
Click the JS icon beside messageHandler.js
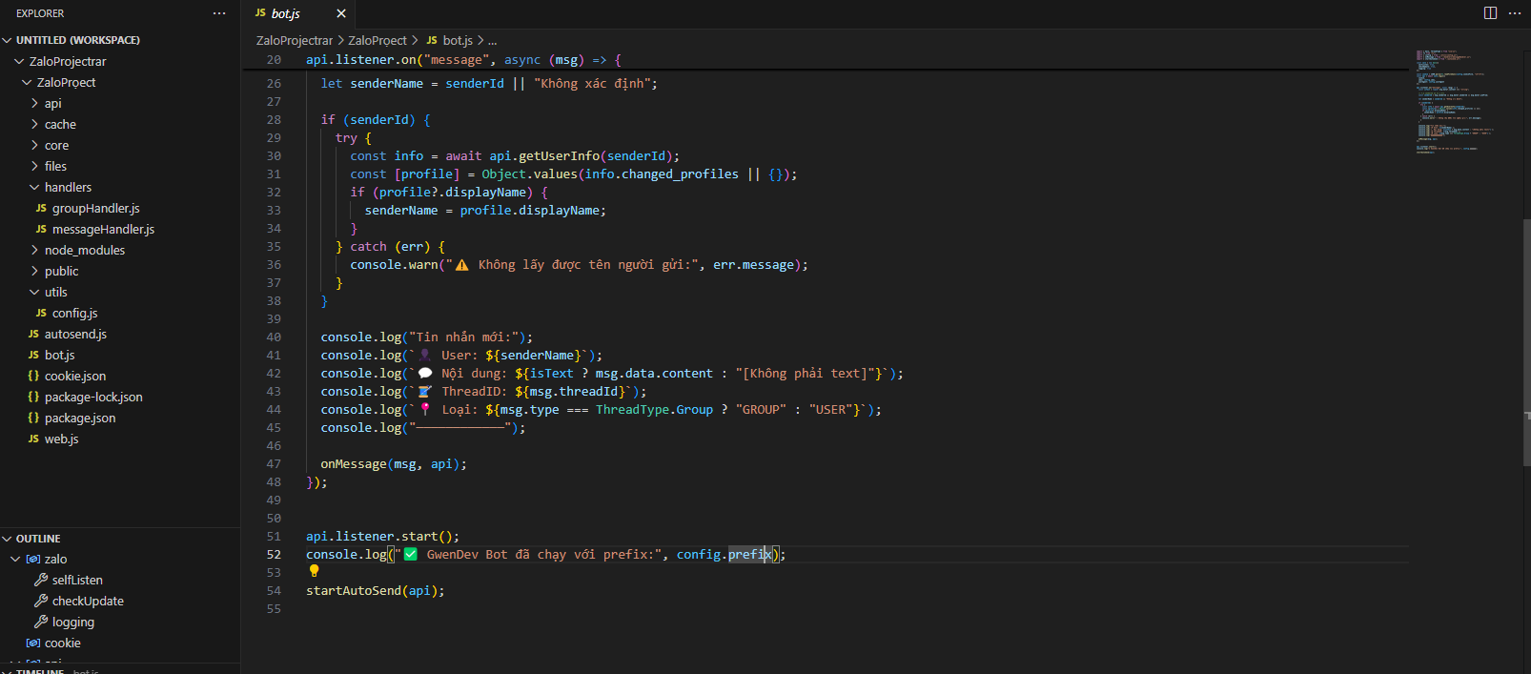[41, 229]
